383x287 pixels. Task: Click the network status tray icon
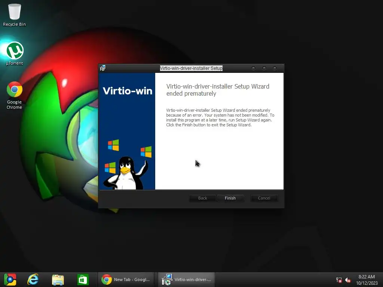click(x=339, y=280)
